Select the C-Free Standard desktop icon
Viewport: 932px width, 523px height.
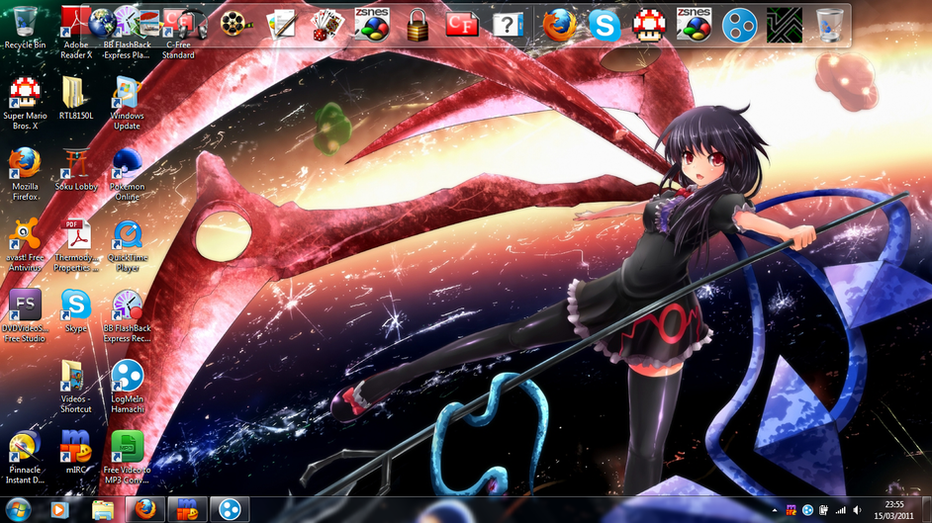[179, 25]
